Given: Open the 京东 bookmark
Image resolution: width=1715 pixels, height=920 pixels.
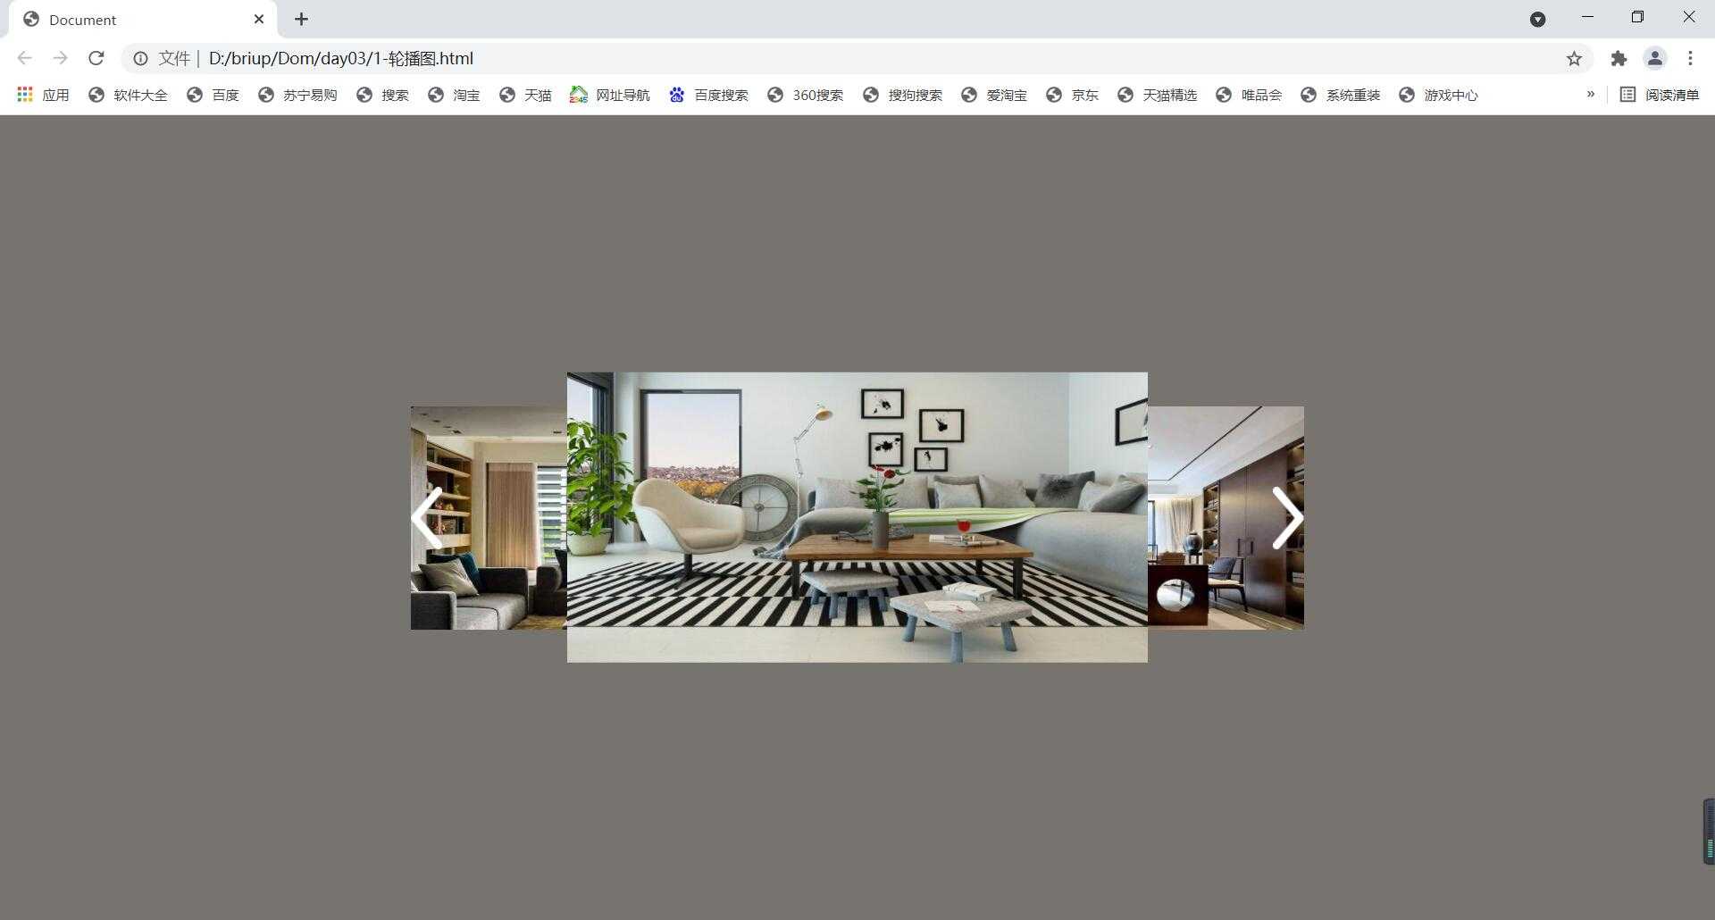Looking at the screenshot, I should [x=1072, y=95].
